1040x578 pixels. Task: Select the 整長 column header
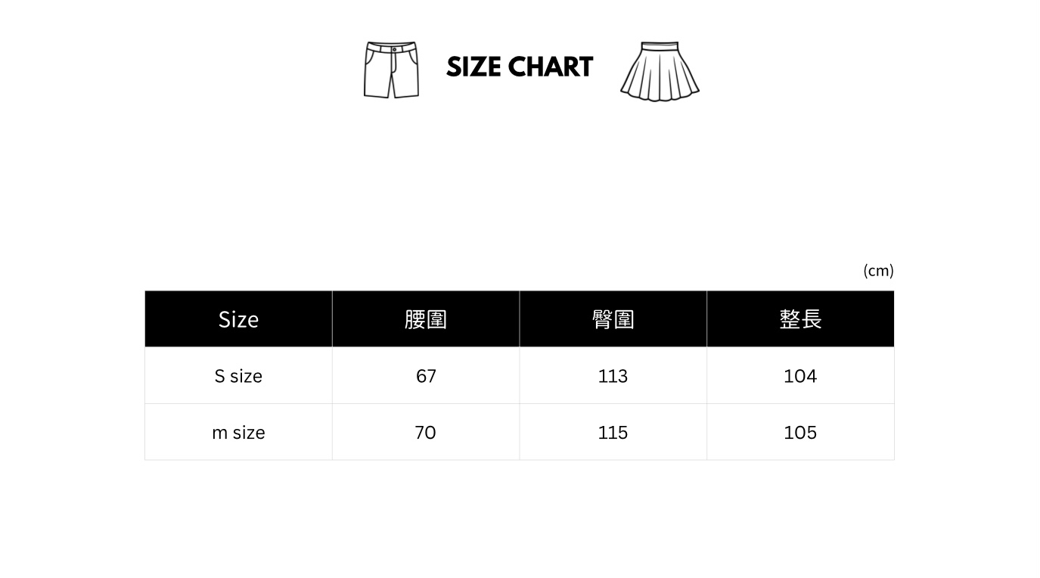tap(800, 319)
